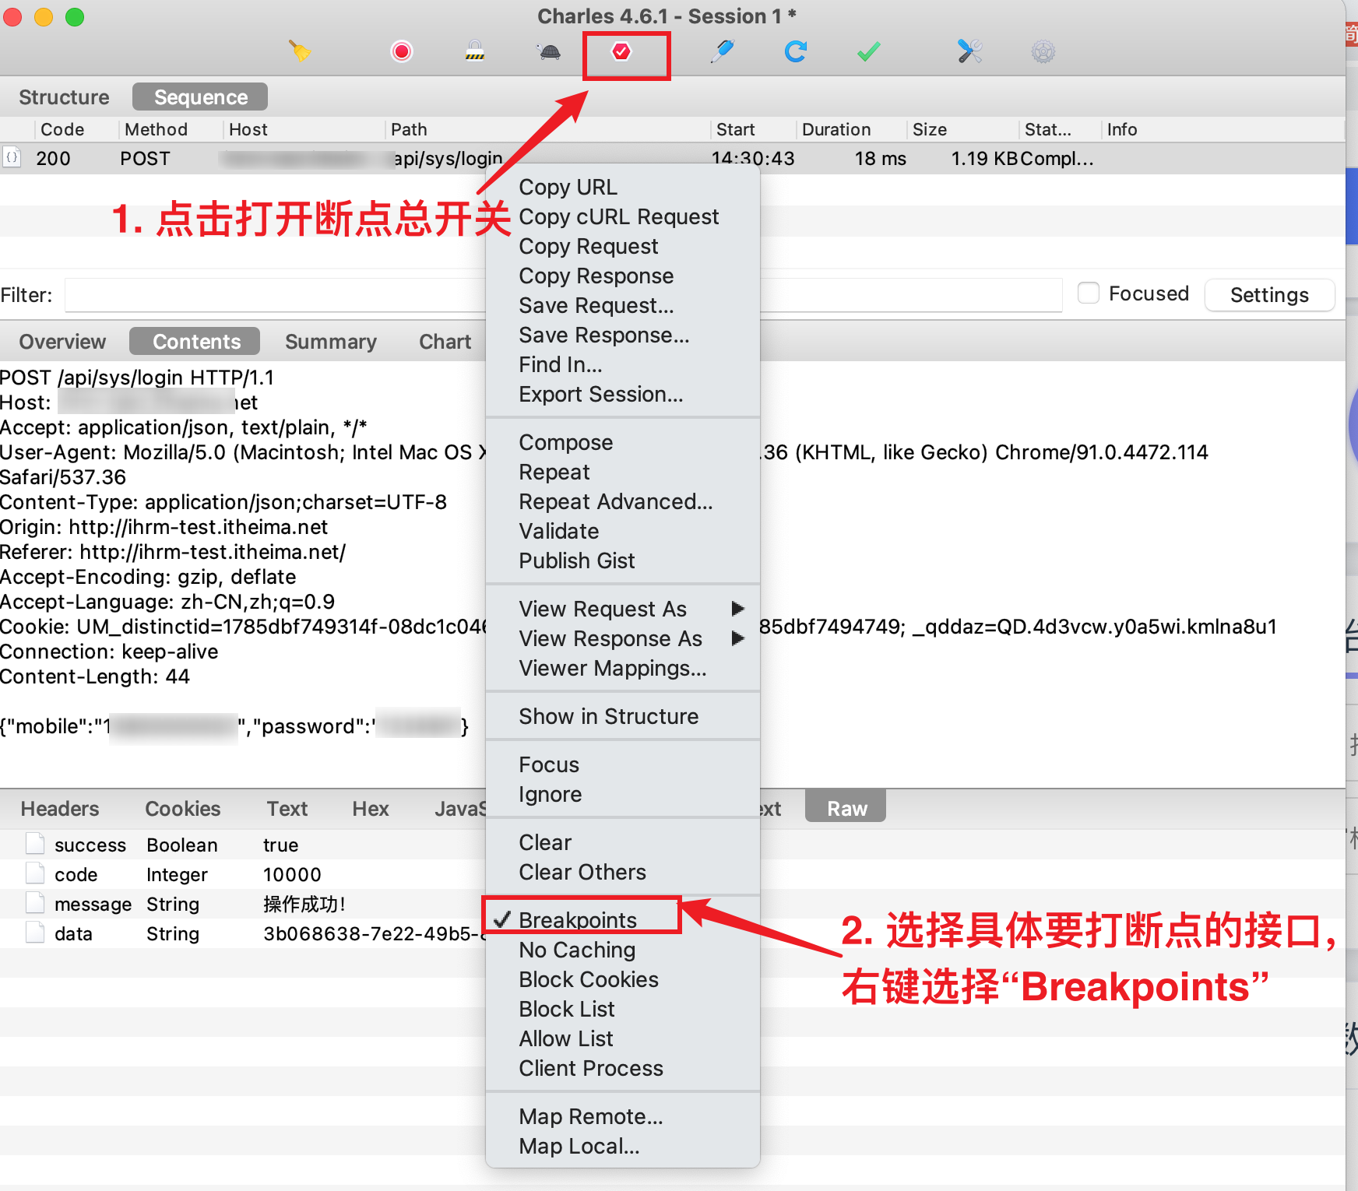1358x1191 pixels.
Task: Enable the breakpoints hexagon toolbar icon
Action: pos(621,51)
